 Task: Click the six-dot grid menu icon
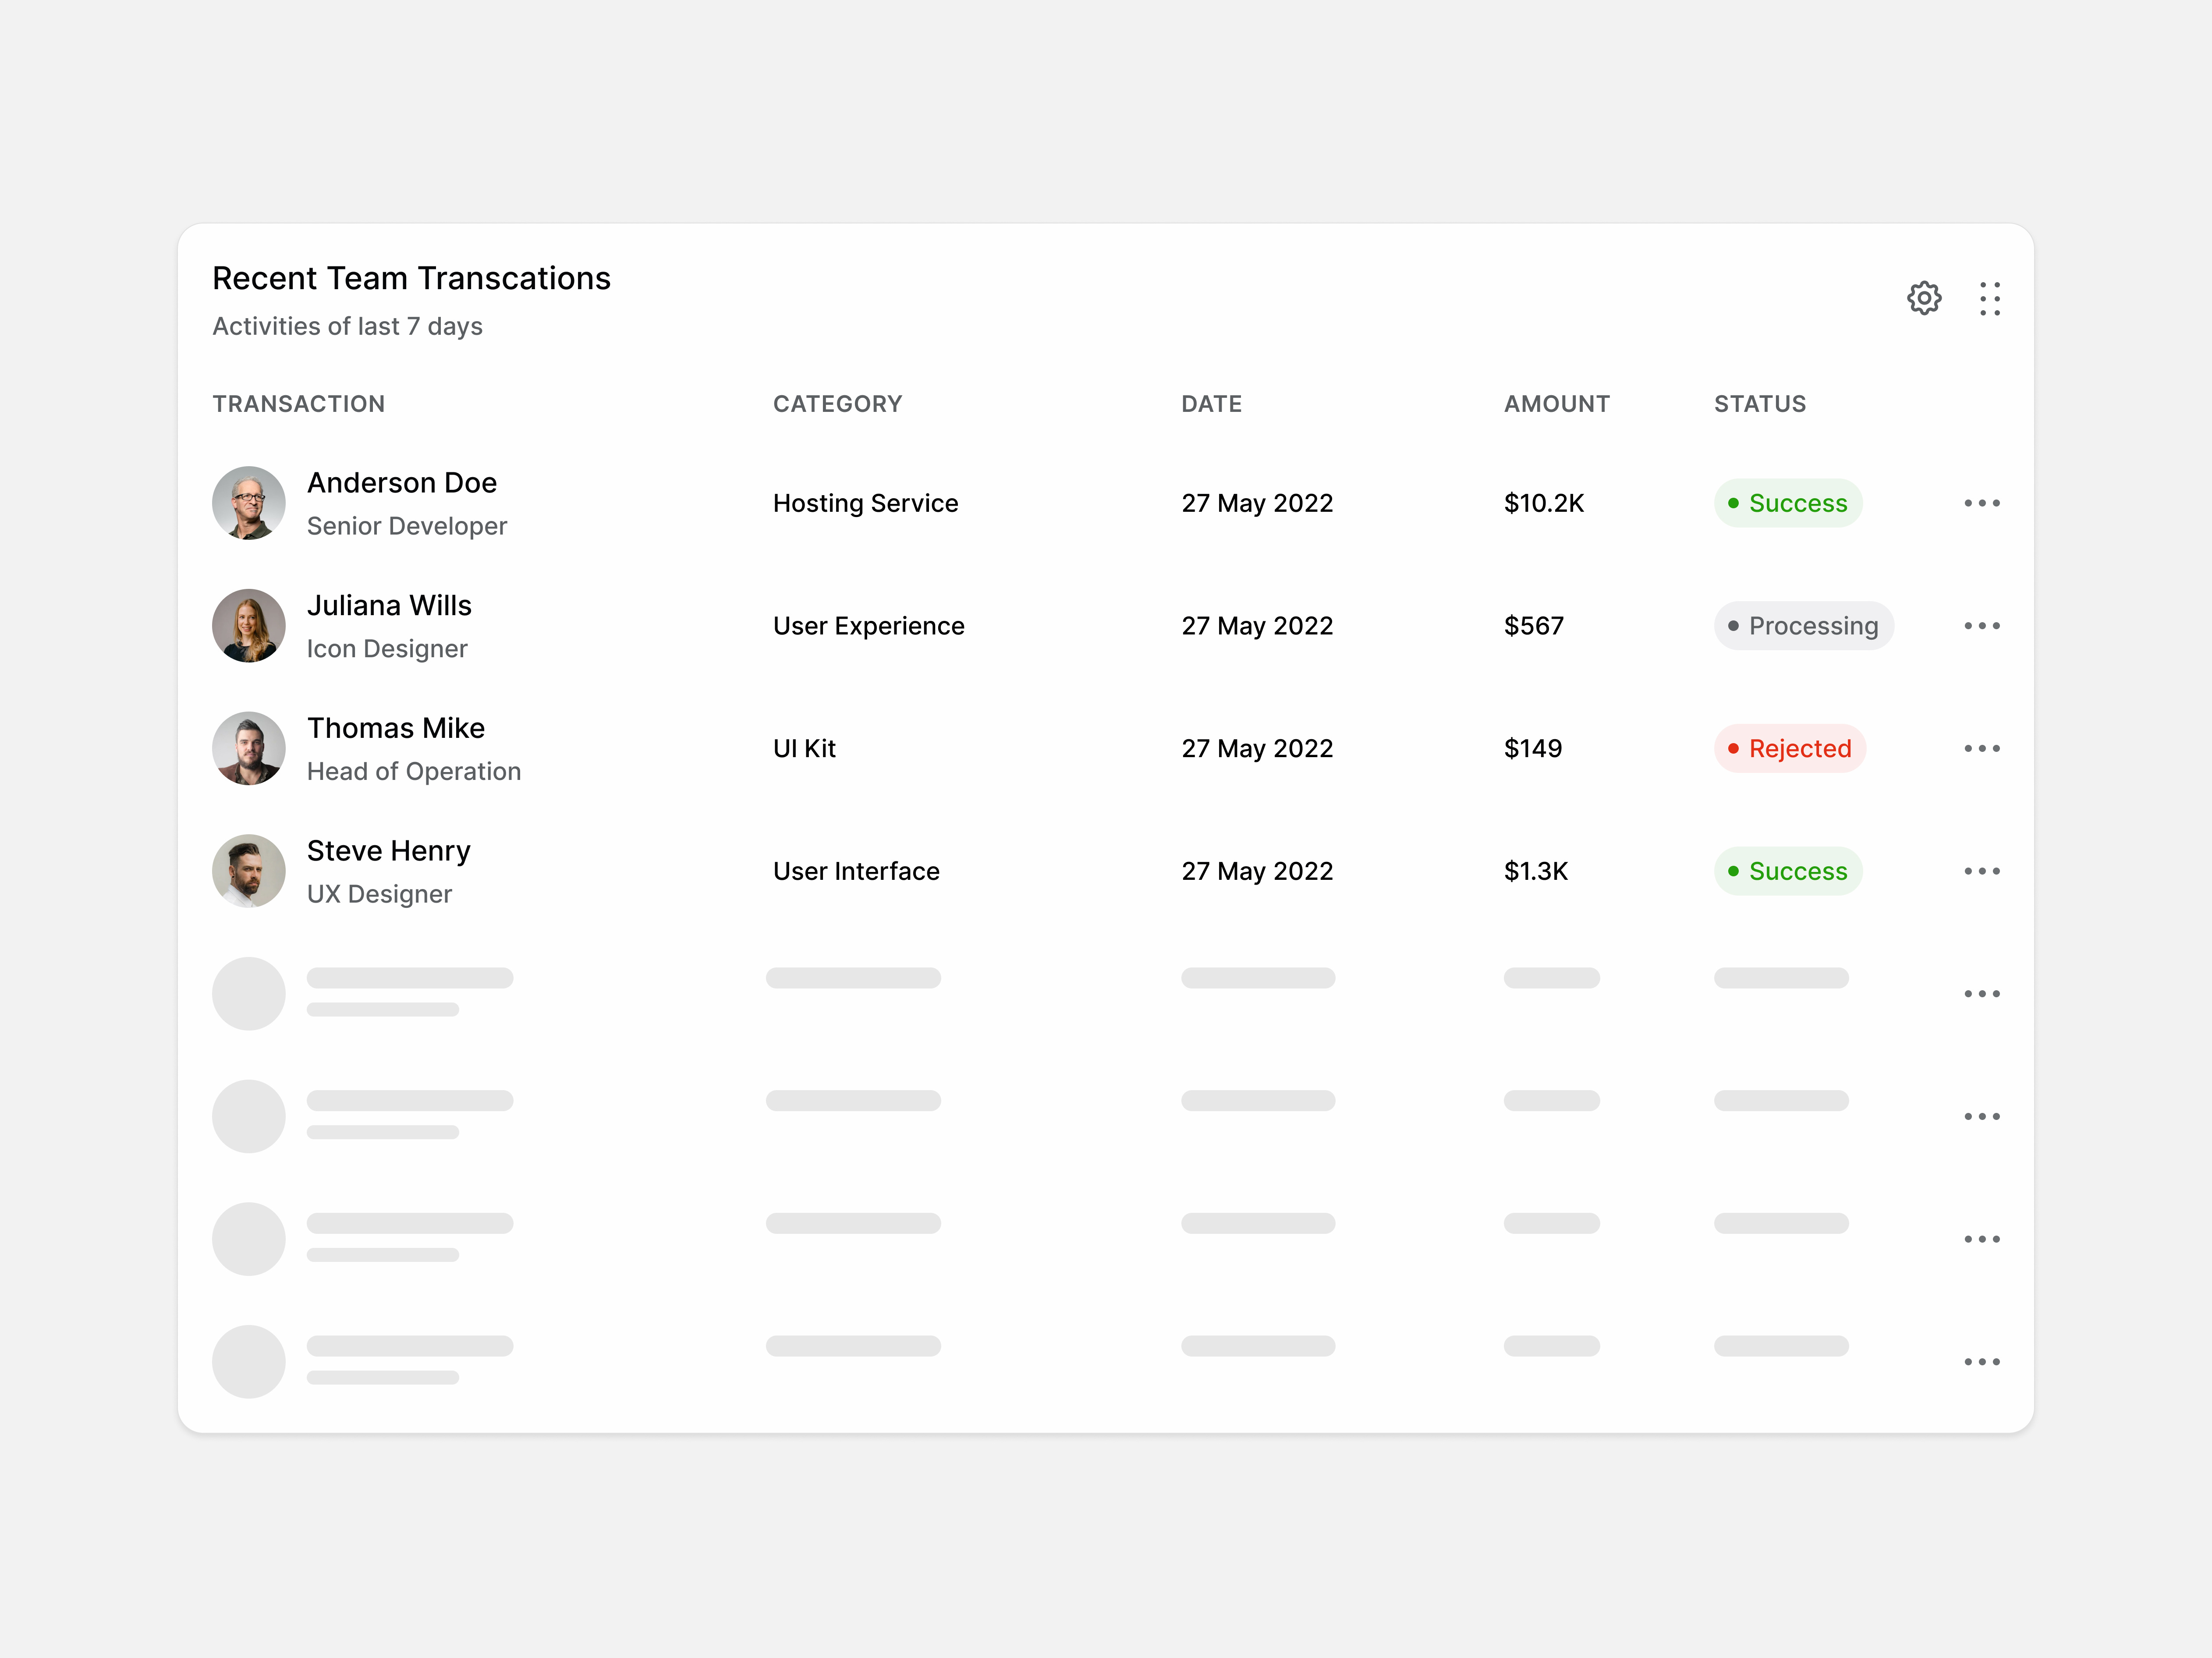(1990, 298)
